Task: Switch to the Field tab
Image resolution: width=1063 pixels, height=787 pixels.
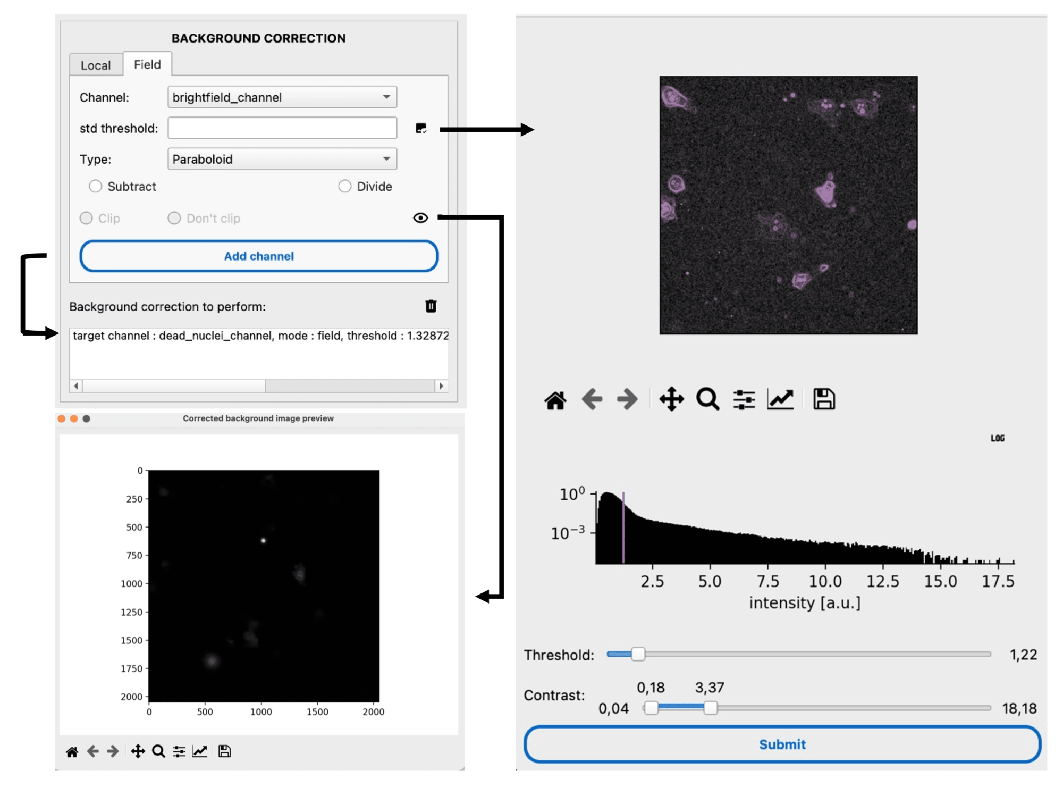Action: [x=147, y=64]
